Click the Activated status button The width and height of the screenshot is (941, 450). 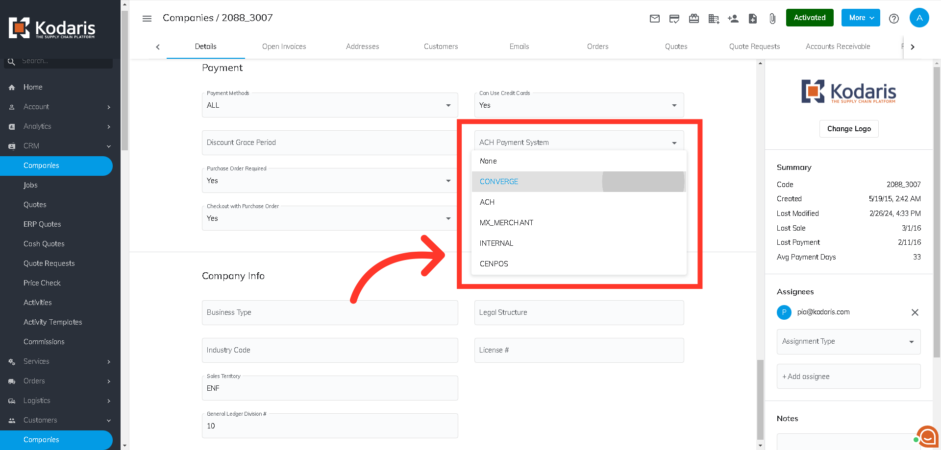pyautogui.click(x=810, y=18)
